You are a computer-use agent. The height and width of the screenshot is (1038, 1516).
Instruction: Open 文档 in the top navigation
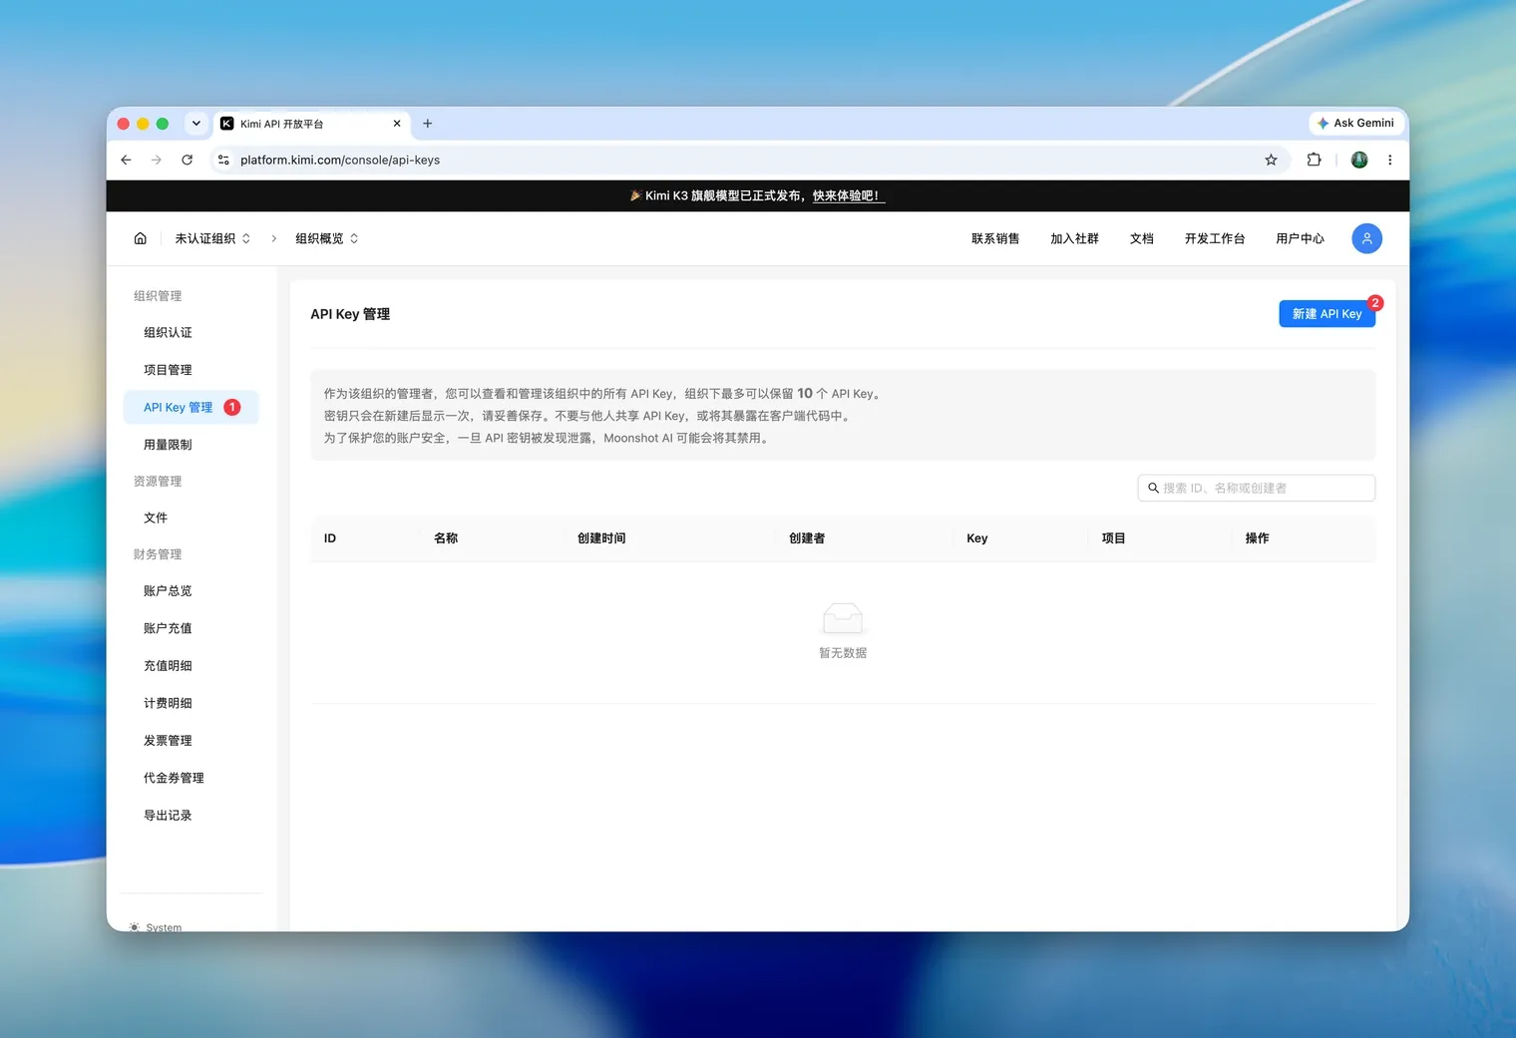(1142, 238)
